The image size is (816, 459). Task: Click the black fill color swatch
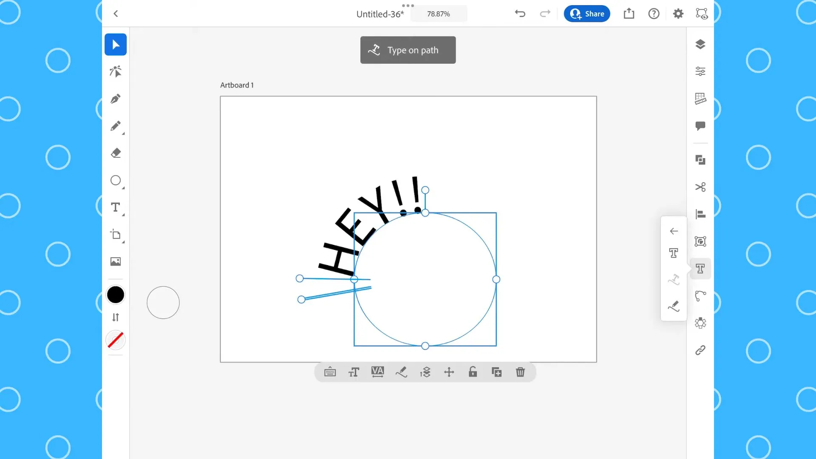pos(116,294)
